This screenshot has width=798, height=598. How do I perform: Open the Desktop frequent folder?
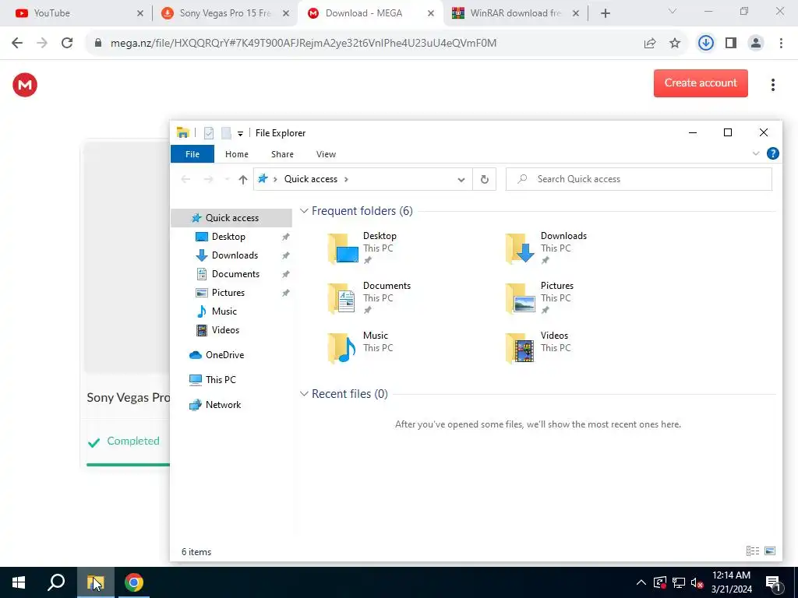click(362, 248)
